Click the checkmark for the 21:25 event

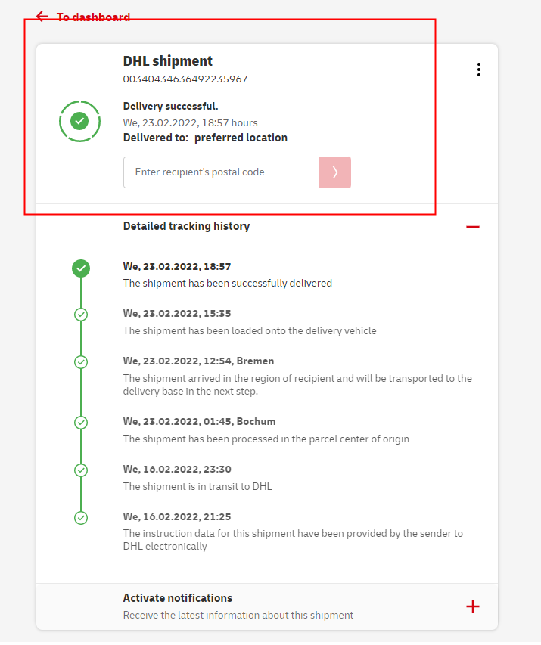click(x=81, y=518)
